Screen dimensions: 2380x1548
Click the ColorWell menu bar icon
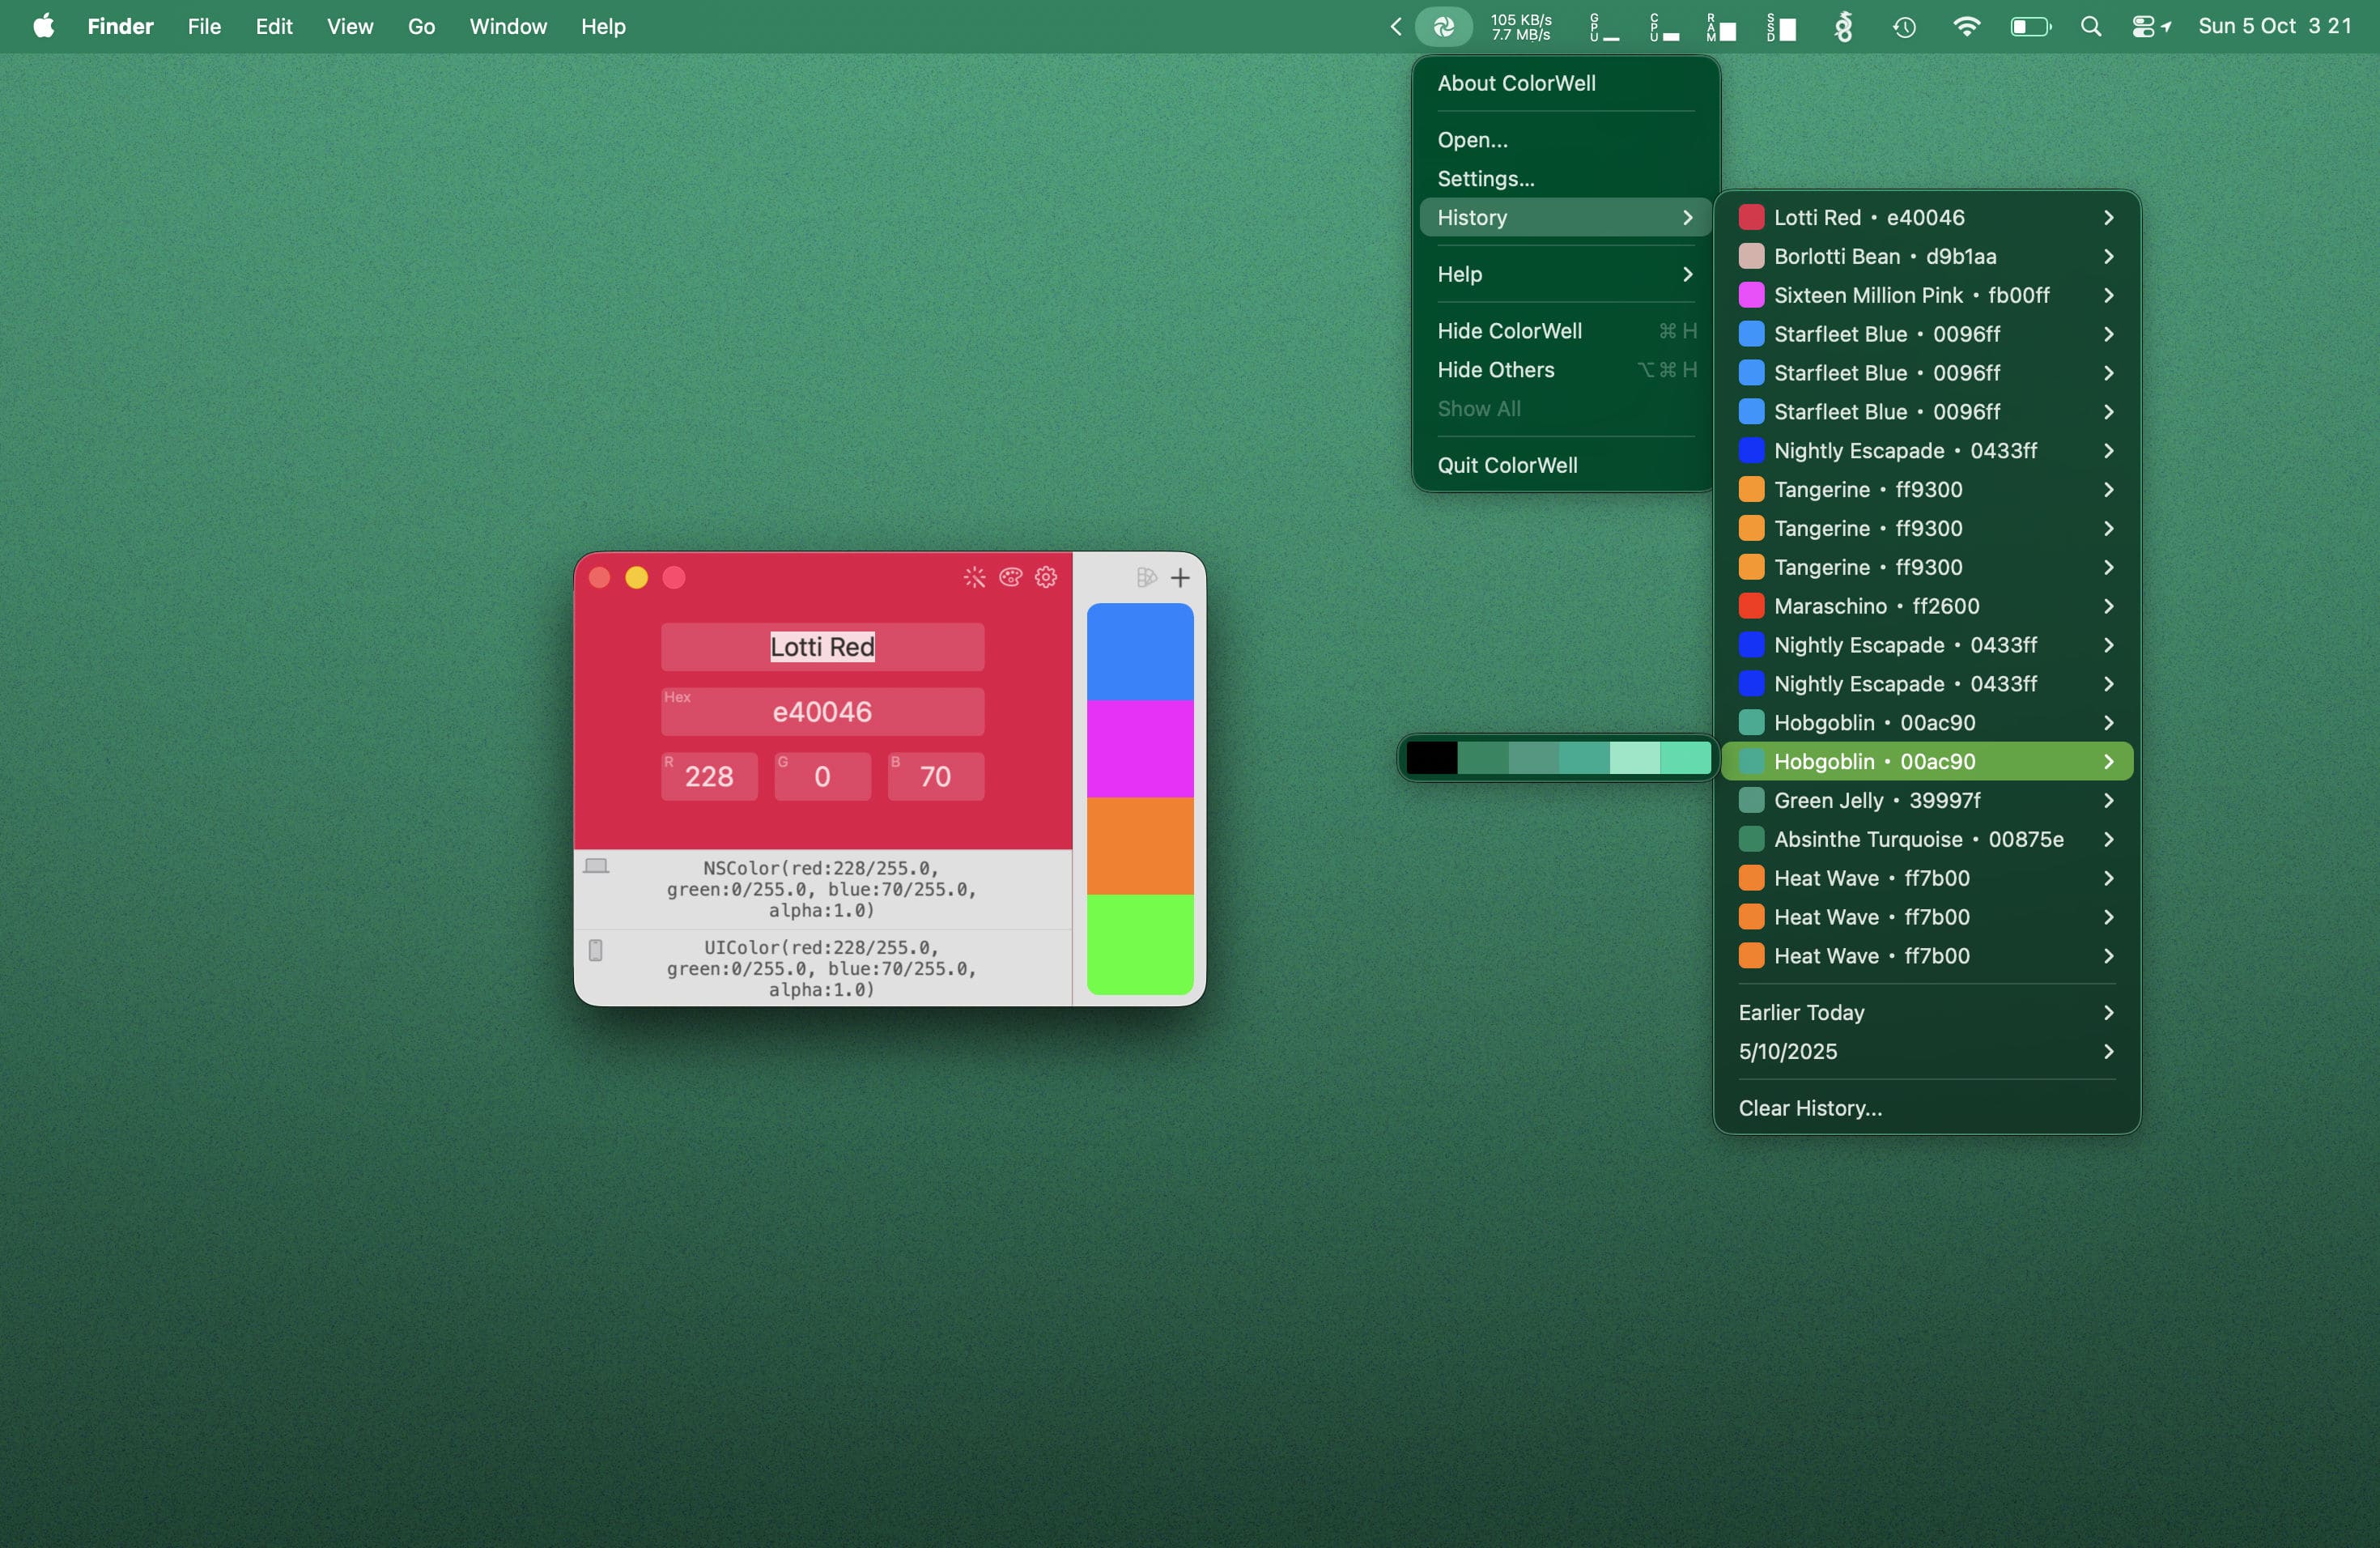pos(1443,27)
